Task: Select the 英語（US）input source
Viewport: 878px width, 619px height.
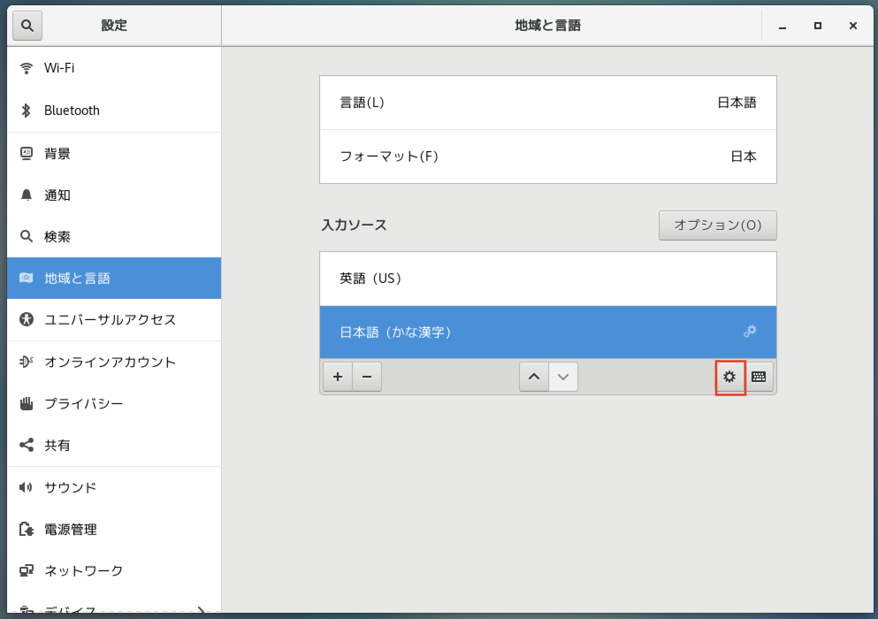Action: pos(548,278)
